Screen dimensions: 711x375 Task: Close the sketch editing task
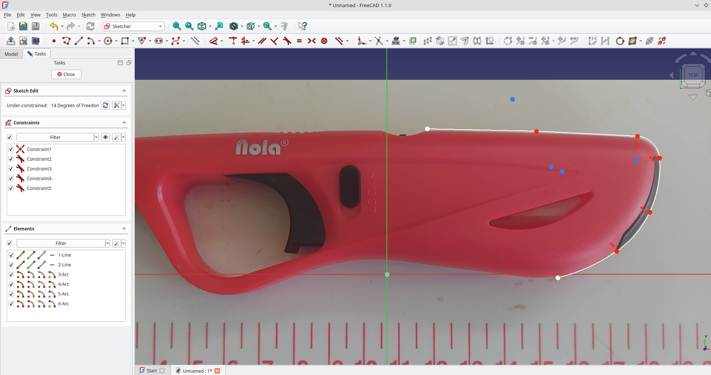click(x=66, y=74)
